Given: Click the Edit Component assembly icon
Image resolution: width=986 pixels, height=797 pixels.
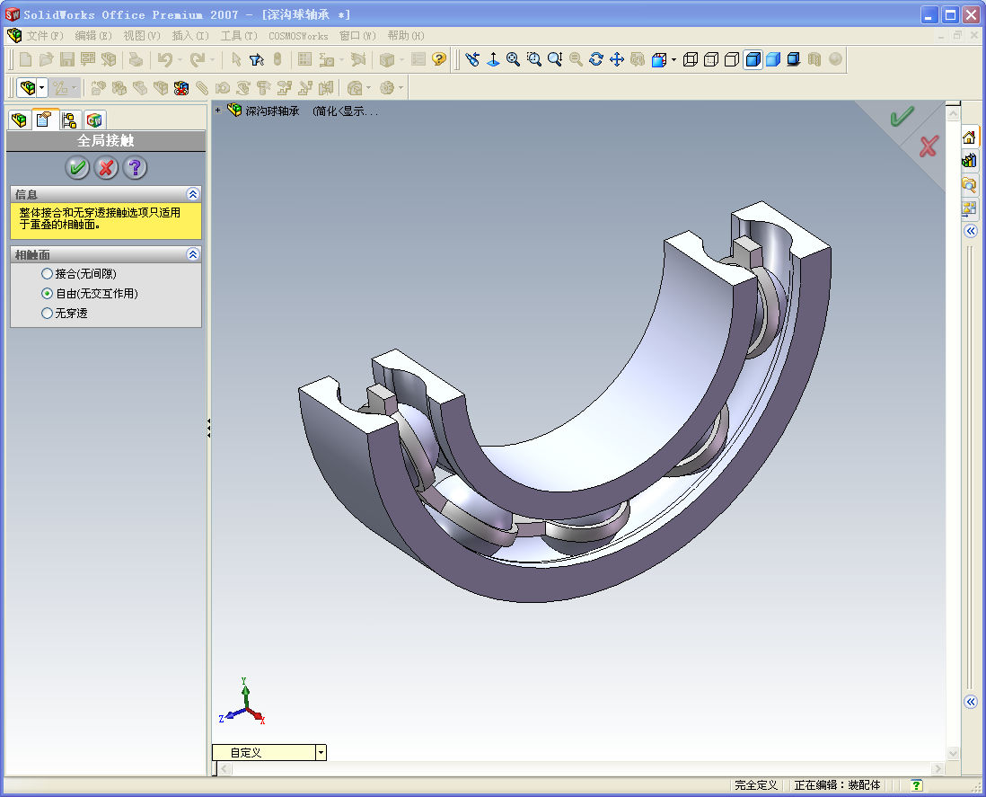Looking at the screenshot, I should (x=27, y=87).
